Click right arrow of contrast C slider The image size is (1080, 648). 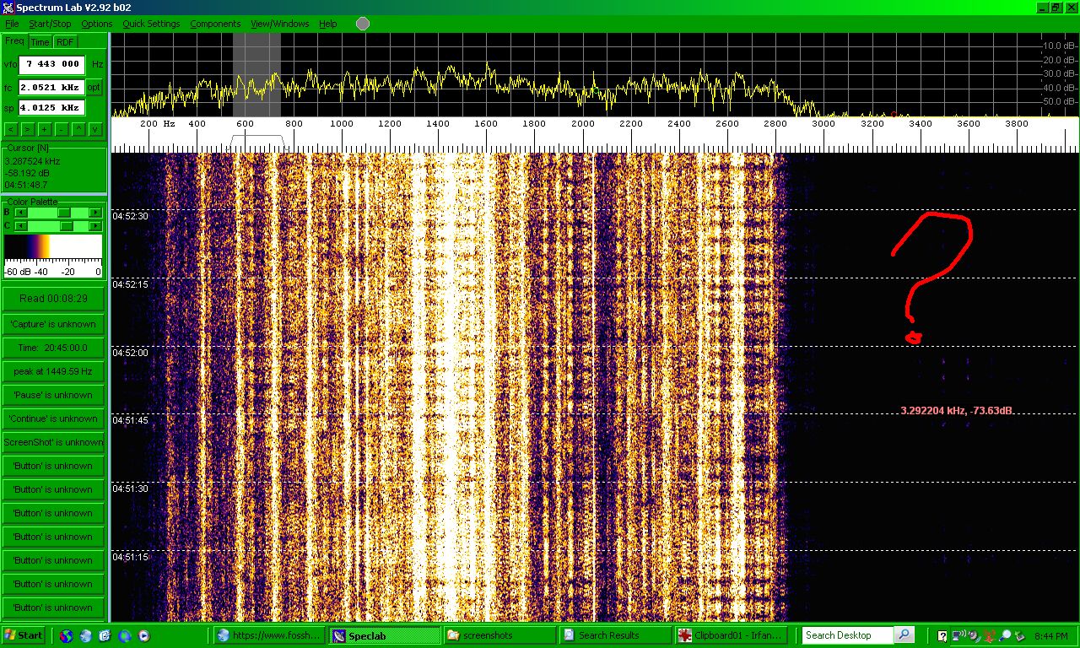click(x=95, y=225)
